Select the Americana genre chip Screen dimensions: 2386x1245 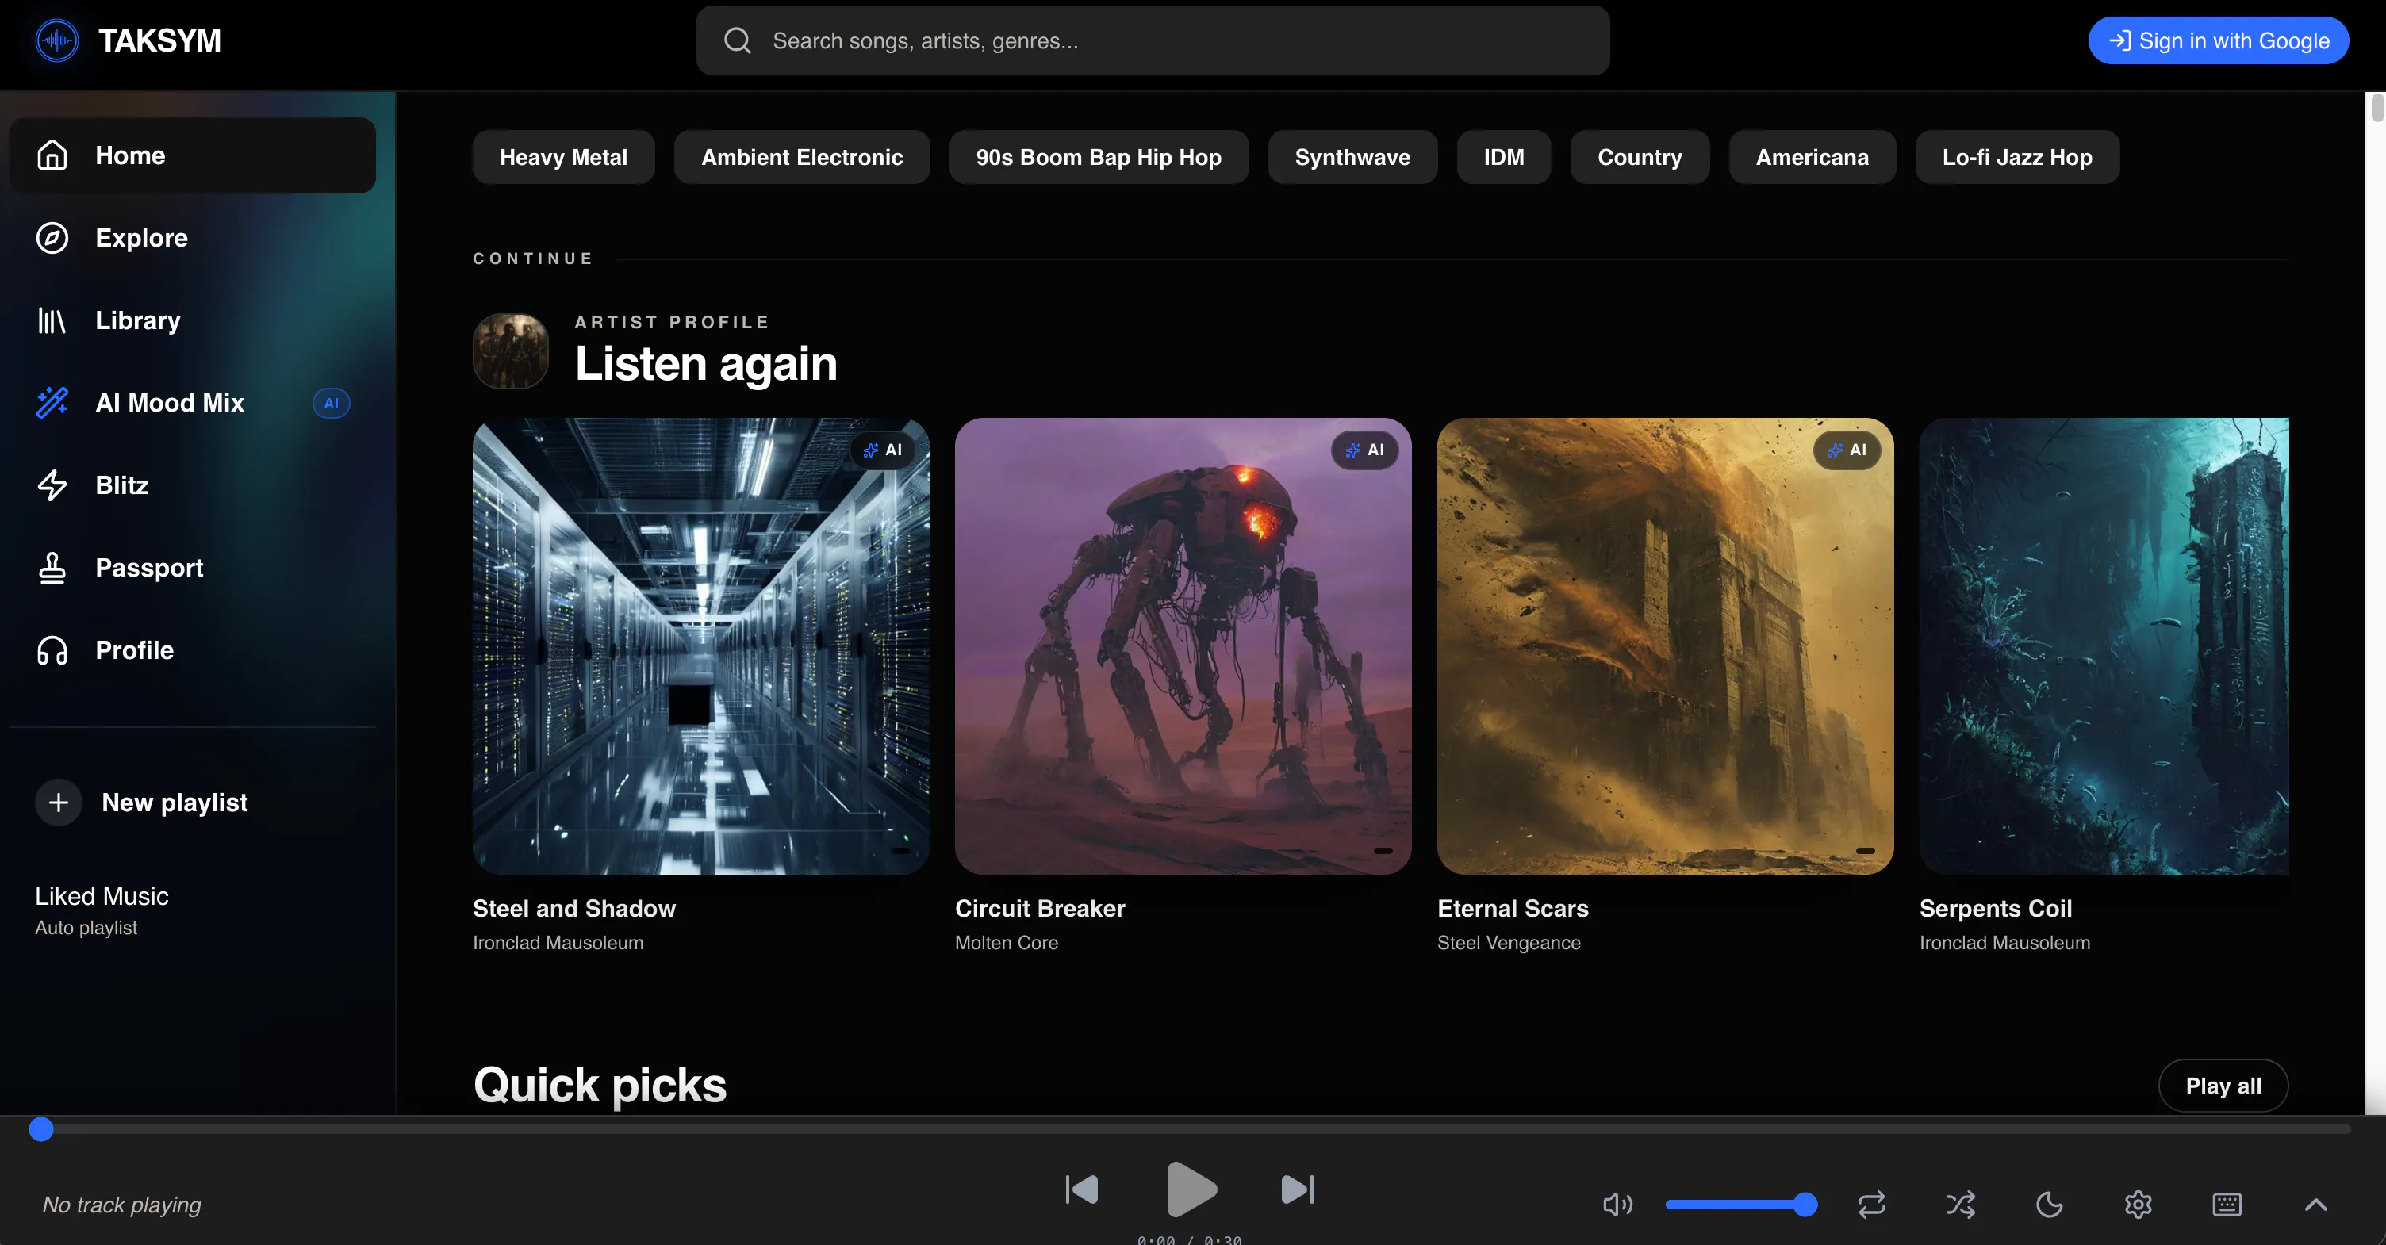1812,157
